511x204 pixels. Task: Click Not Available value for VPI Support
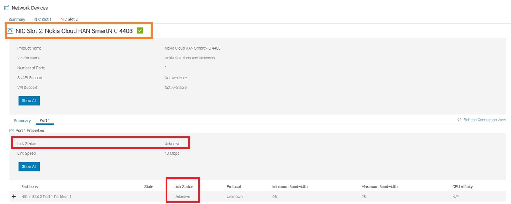175,88
